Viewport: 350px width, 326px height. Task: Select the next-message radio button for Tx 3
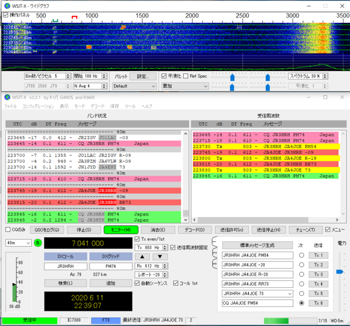click(x=301, y=275)
